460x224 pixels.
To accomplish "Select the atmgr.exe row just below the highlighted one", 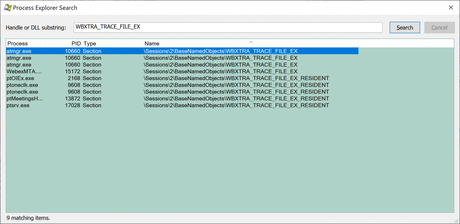I will click(x=19, y=58).
